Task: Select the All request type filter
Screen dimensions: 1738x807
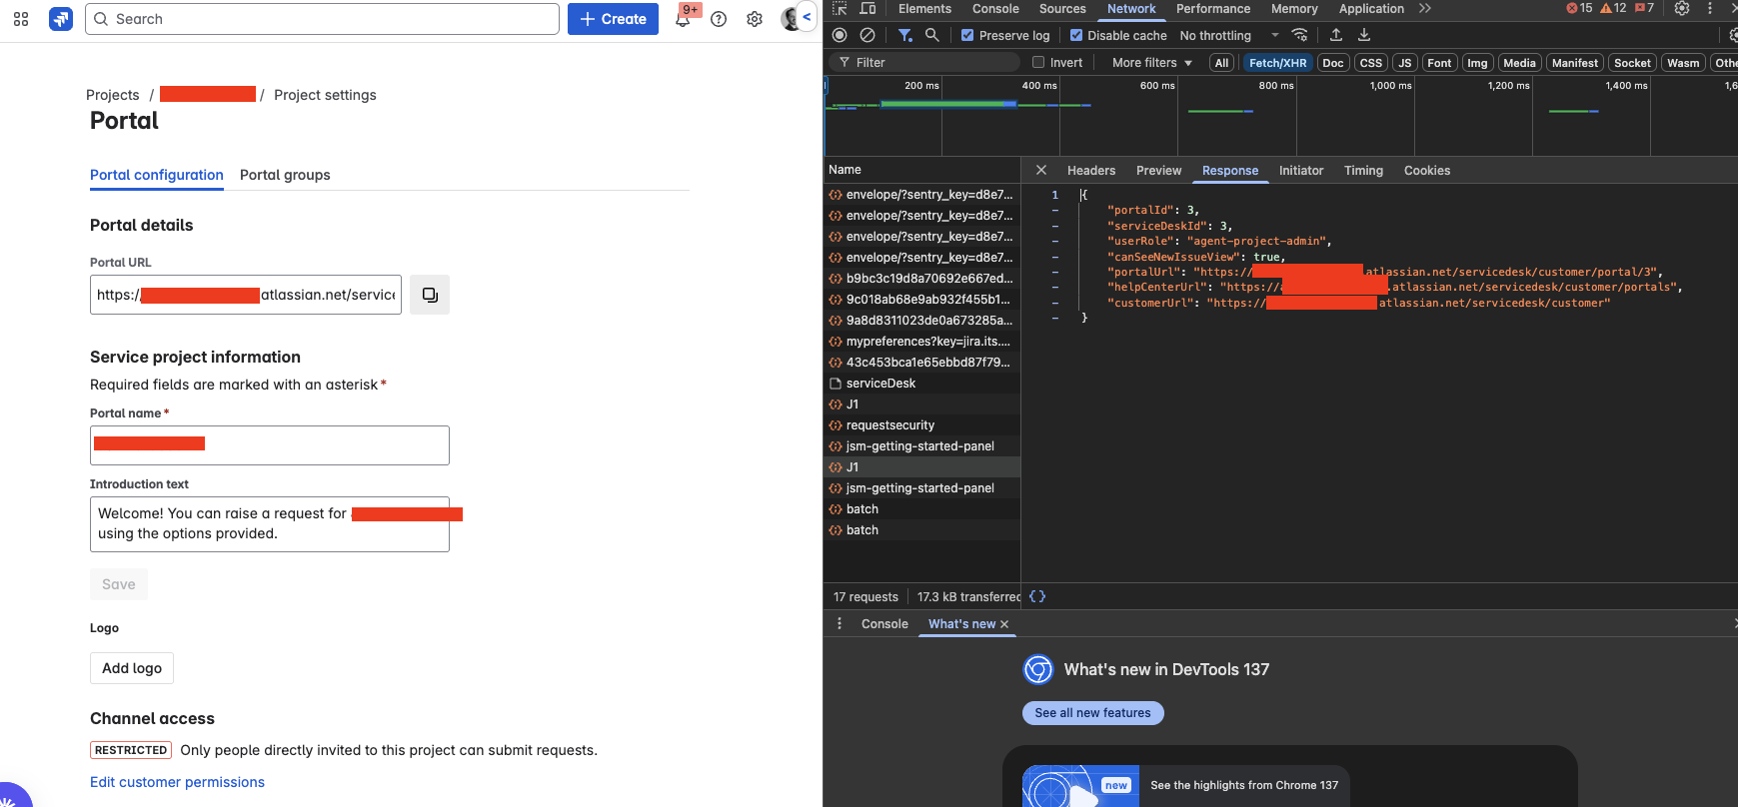Action: tap(1221, 63)
